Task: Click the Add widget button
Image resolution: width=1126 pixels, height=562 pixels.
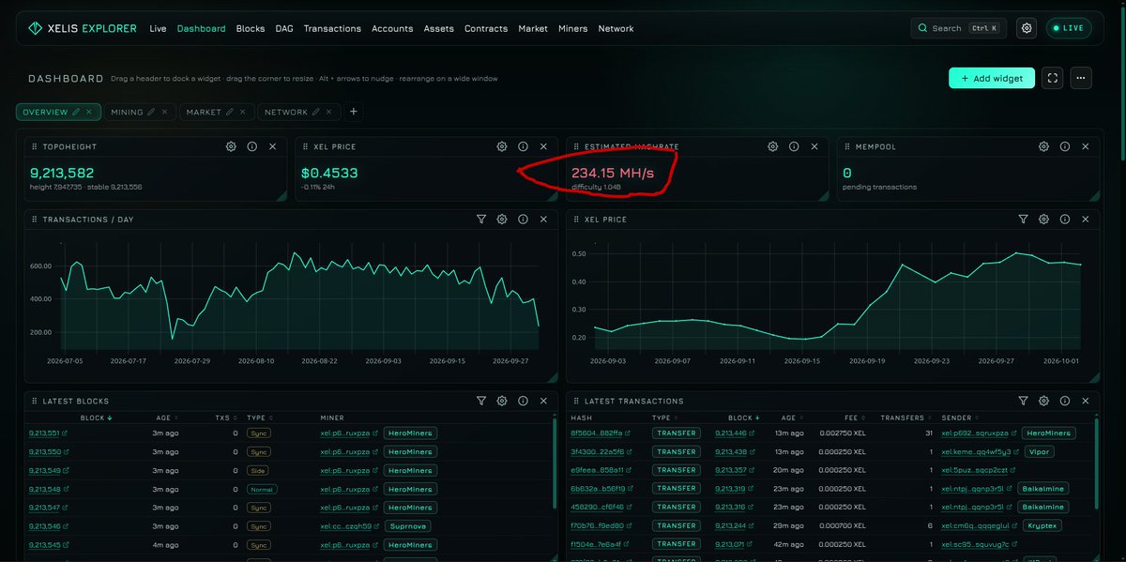Action: tap(992, 79)
